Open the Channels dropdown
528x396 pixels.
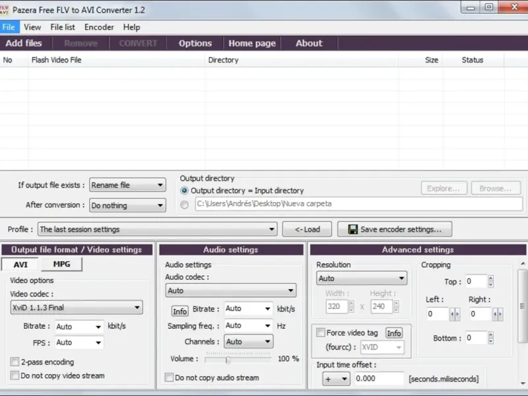point(249,342)
